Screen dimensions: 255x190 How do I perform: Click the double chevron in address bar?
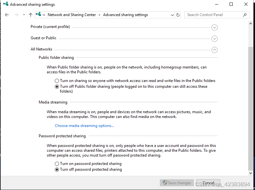pyautogui.click(x=44, y=15)
